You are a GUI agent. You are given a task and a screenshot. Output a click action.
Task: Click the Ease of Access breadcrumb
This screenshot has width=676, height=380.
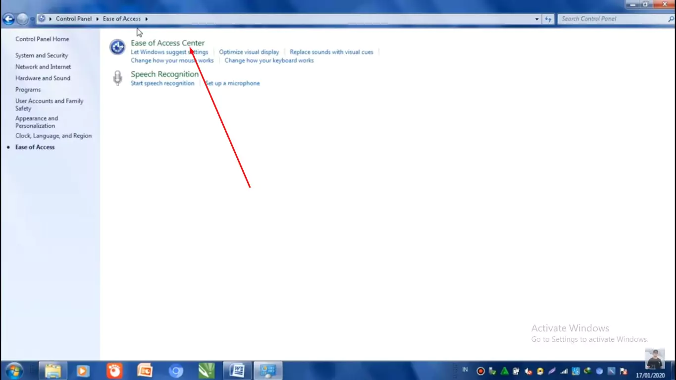tap(122, 19)
